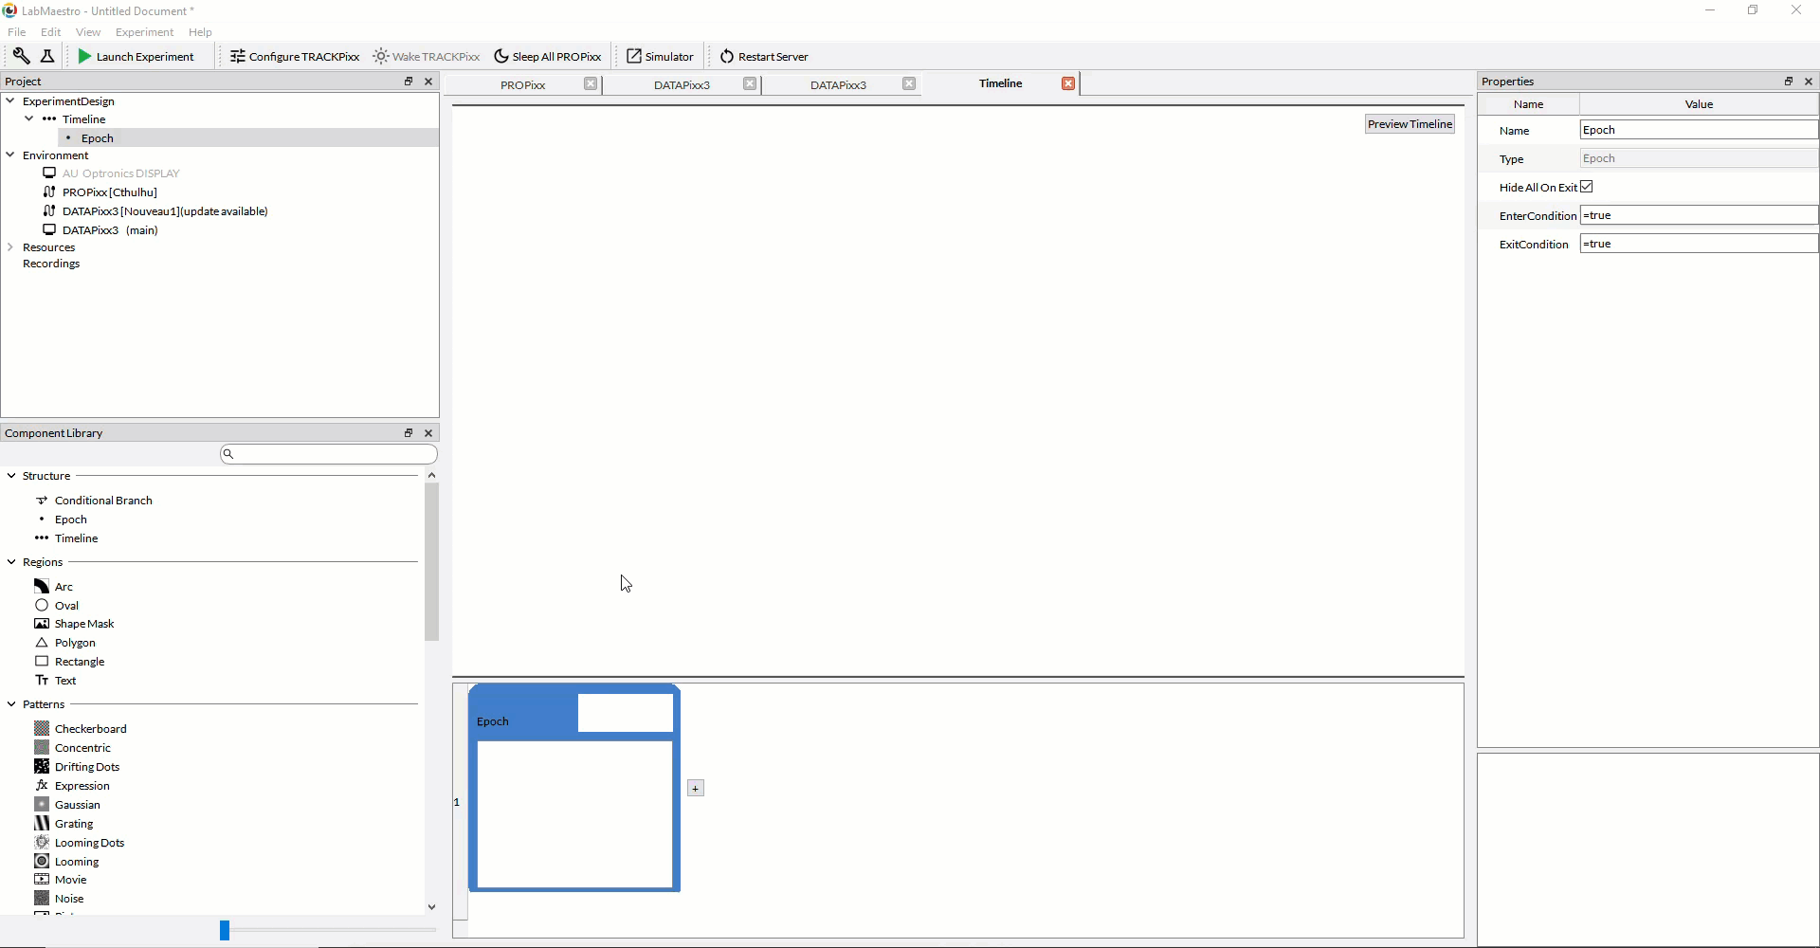Close the Timeline tab with red X

point(1068,83)
